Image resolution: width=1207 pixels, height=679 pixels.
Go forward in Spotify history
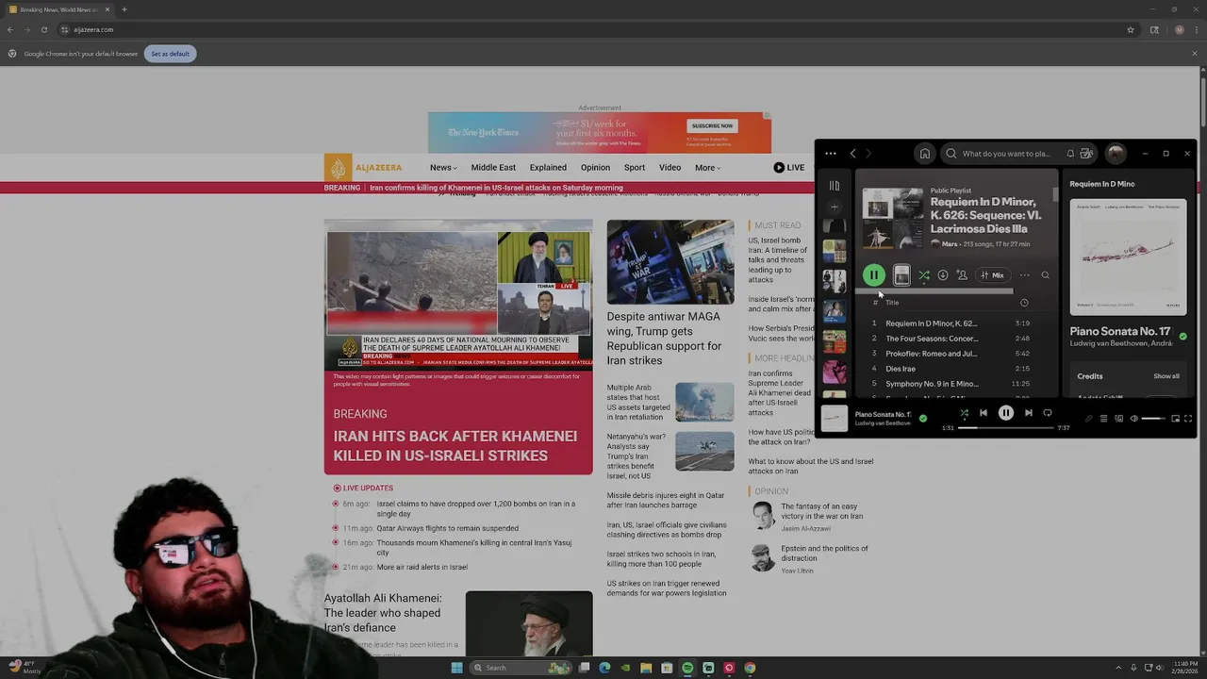pyautogui.click(x=868, y=154)
